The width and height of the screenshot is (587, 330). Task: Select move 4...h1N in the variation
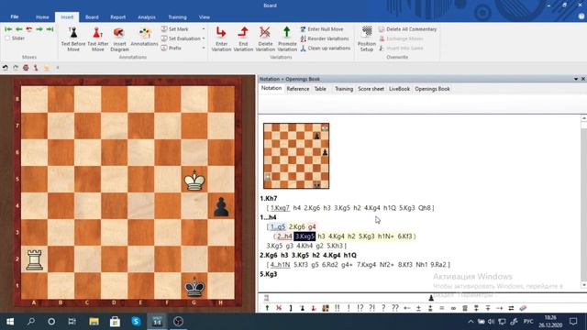[x=280, y=265]
